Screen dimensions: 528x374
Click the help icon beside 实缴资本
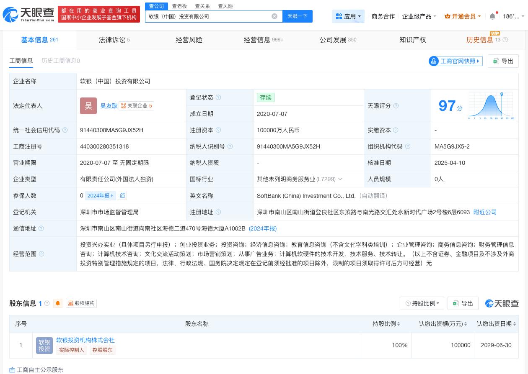[x=396, y=130]
